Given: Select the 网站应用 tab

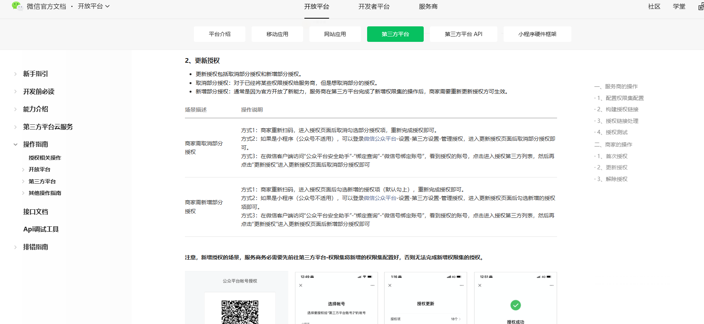Looking at the screenshot, I should [335, 34].
